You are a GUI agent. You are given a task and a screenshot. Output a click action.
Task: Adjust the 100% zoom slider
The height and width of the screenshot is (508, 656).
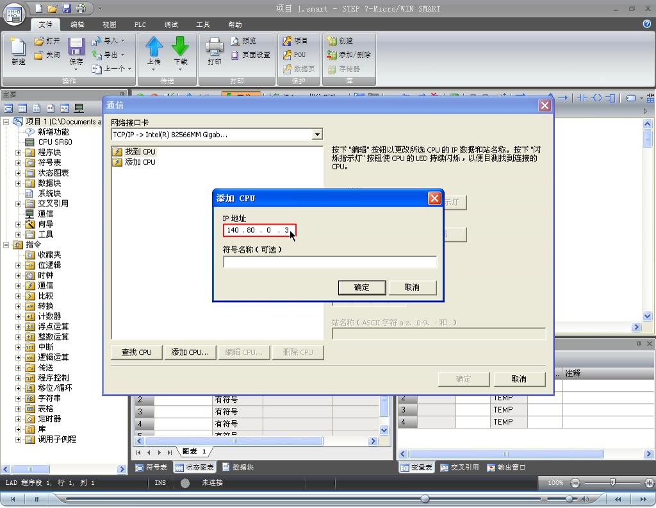tap(613, 483)
